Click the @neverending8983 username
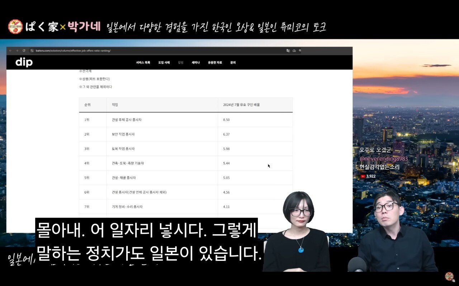Screen dimensions: 459x286 383,159
